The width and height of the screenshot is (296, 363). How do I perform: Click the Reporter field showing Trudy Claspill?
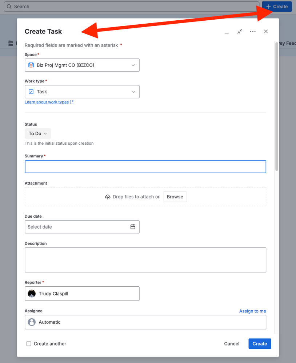pos(82,294)
